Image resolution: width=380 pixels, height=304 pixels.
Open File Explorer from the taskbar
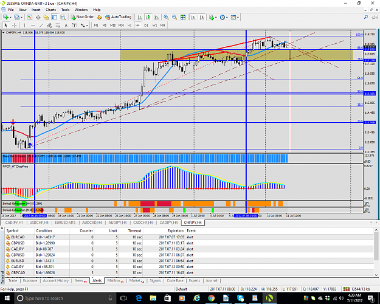click(153, 298)
